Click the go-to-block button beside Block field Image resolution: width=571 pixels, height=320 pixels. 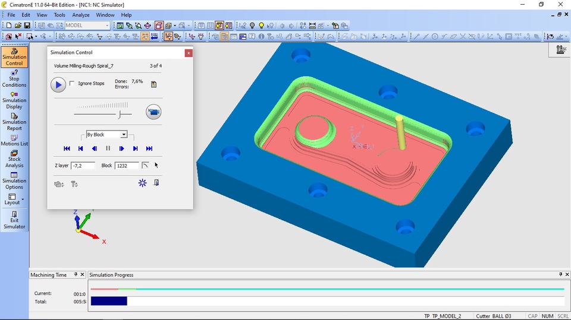click(x=145, y=166)
